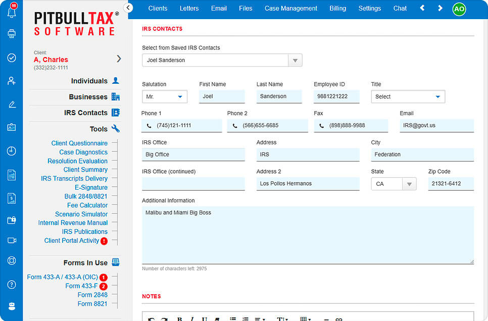Open the AO user avatar menu
This screenshot has height=321, width=488.
click(x=459, y=9)
